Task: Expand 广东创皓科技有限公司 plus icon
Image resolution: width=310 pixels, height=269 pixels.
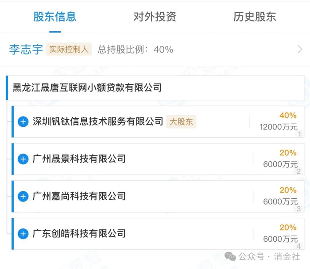Action: pyautogui.click(x=23, y=233)
